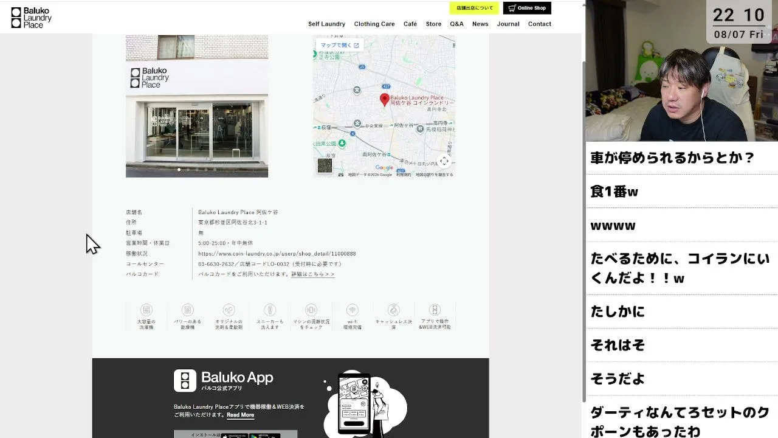This screenshot has width=778, height=438.
Task: Visit the Q&A page
Action: coord(456,24)
